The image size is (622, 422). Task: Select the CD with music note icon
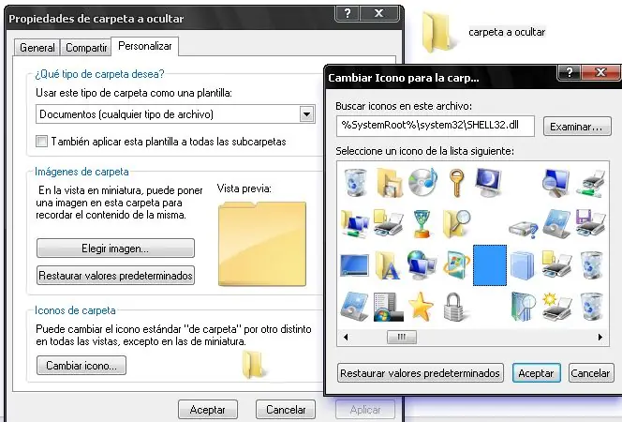click(x=422, y=182)
